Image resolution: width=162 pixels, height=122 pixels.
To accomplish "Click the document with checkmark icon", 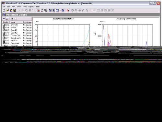I will (45, 10).
